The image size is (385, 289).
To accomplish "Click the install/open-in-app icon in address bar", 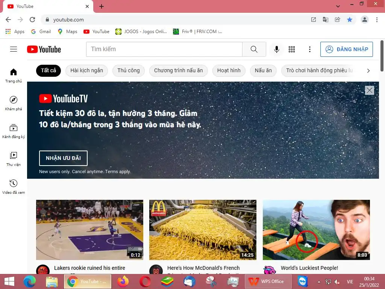I will click(313, 20).
